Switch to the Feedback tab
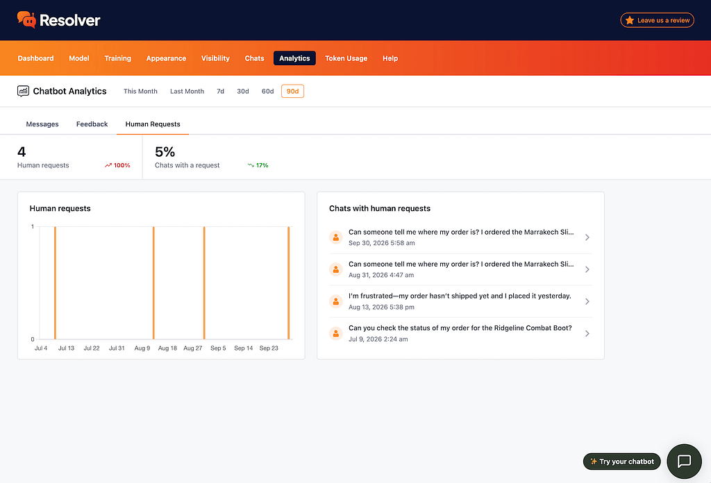Viewport: 711px width, 483px height. click(92, 124)
